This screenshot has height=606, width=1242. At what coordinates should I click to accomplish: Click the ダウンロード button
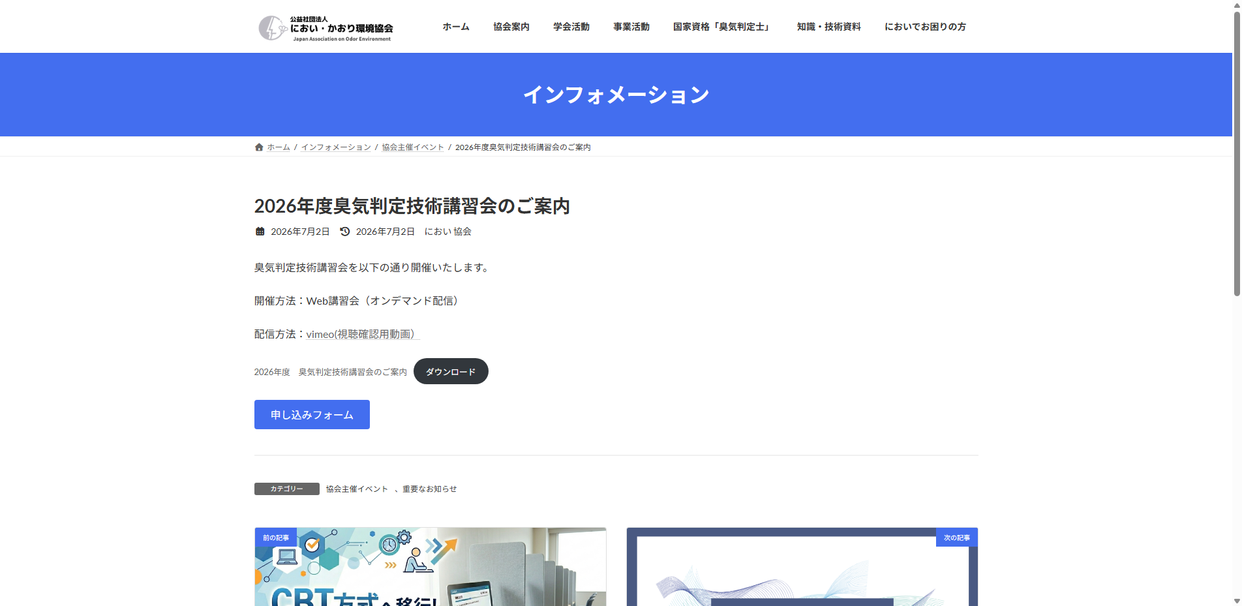(x=451, y=371)
